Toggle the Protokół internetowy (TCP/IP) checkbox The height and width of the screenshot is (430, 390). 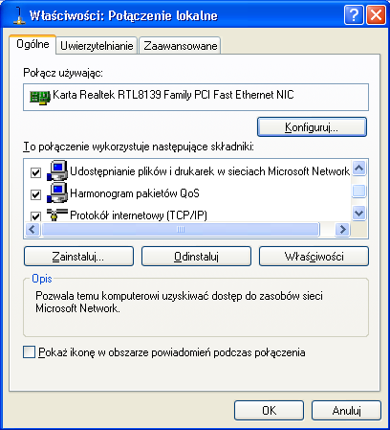pyautogui.click(x=35, y=216)
